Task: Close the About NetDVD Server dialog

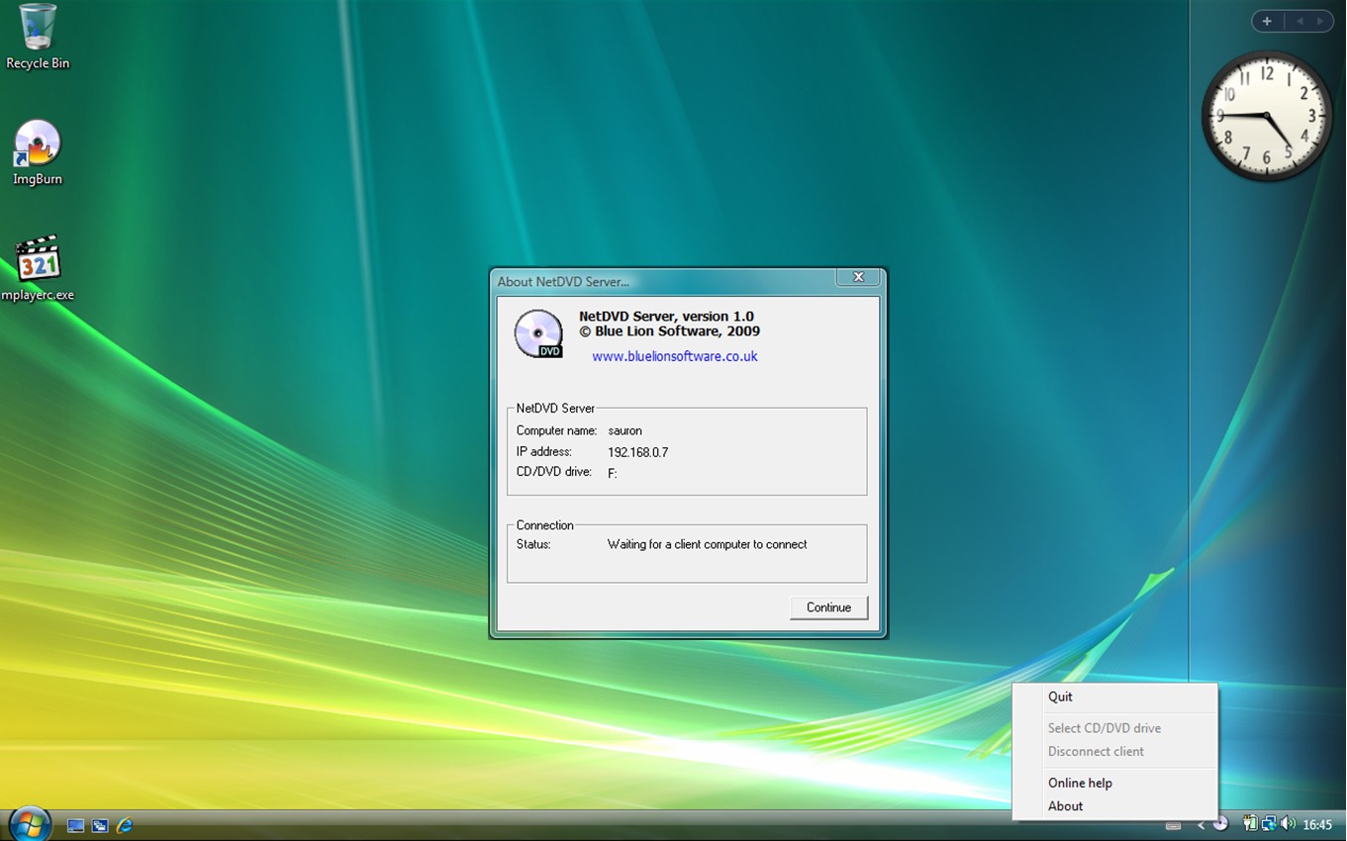Action: [x=858, y=277]
